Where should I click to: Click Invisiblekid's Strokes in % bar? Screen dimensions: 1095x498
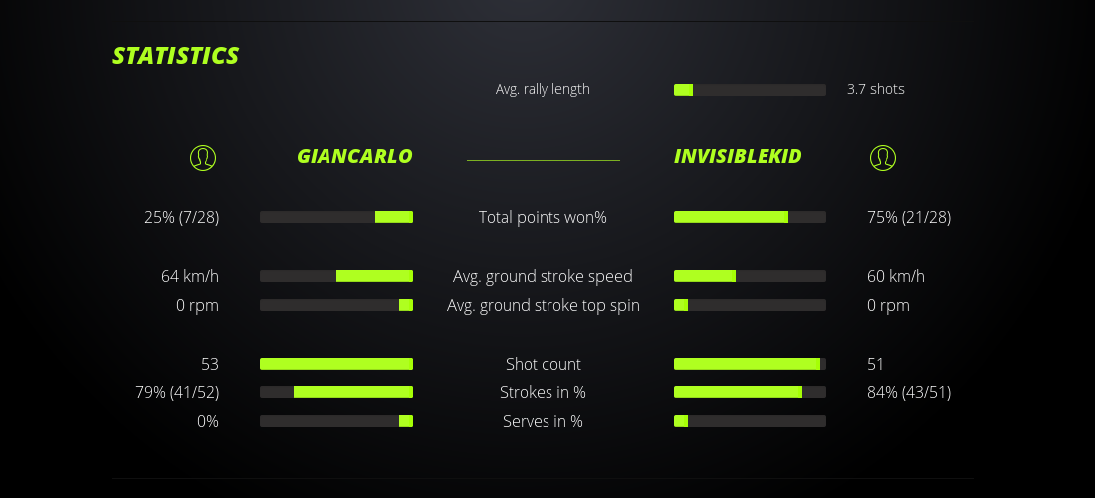[x=750, y=392]
